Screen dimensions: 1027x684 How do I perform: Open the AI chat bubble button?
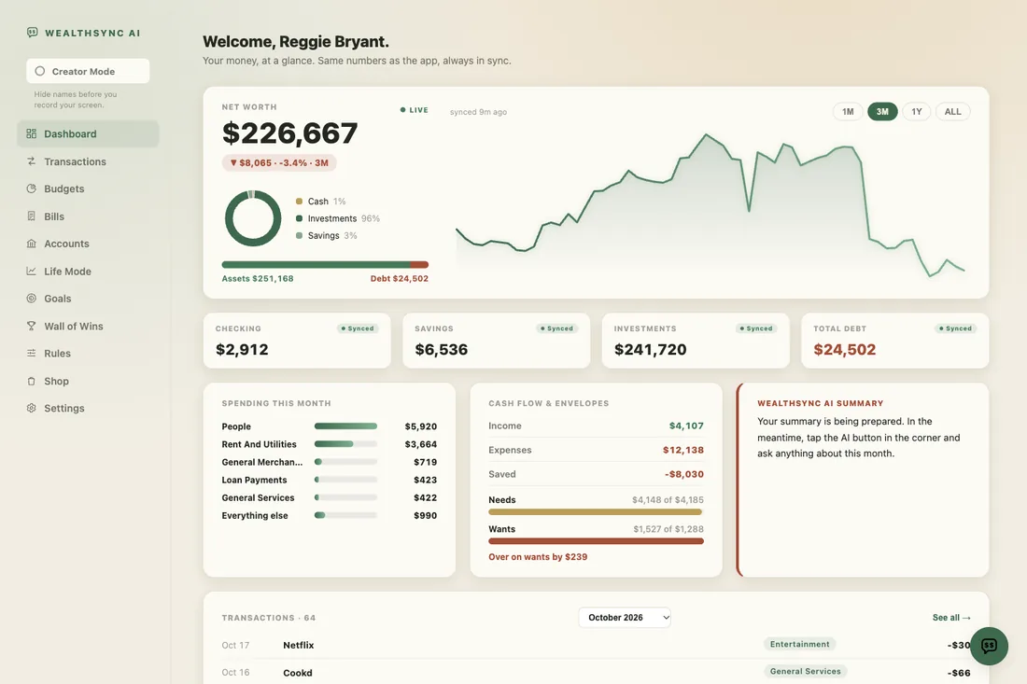click(x=989, y=646)
